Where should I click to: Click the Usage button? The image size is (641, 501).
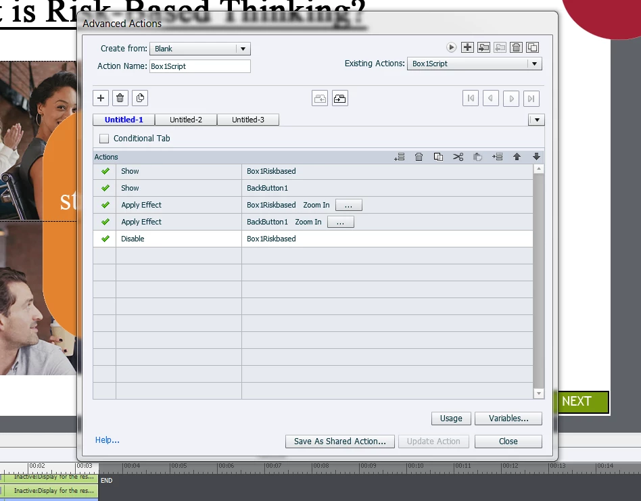click(x=451, y=419)
